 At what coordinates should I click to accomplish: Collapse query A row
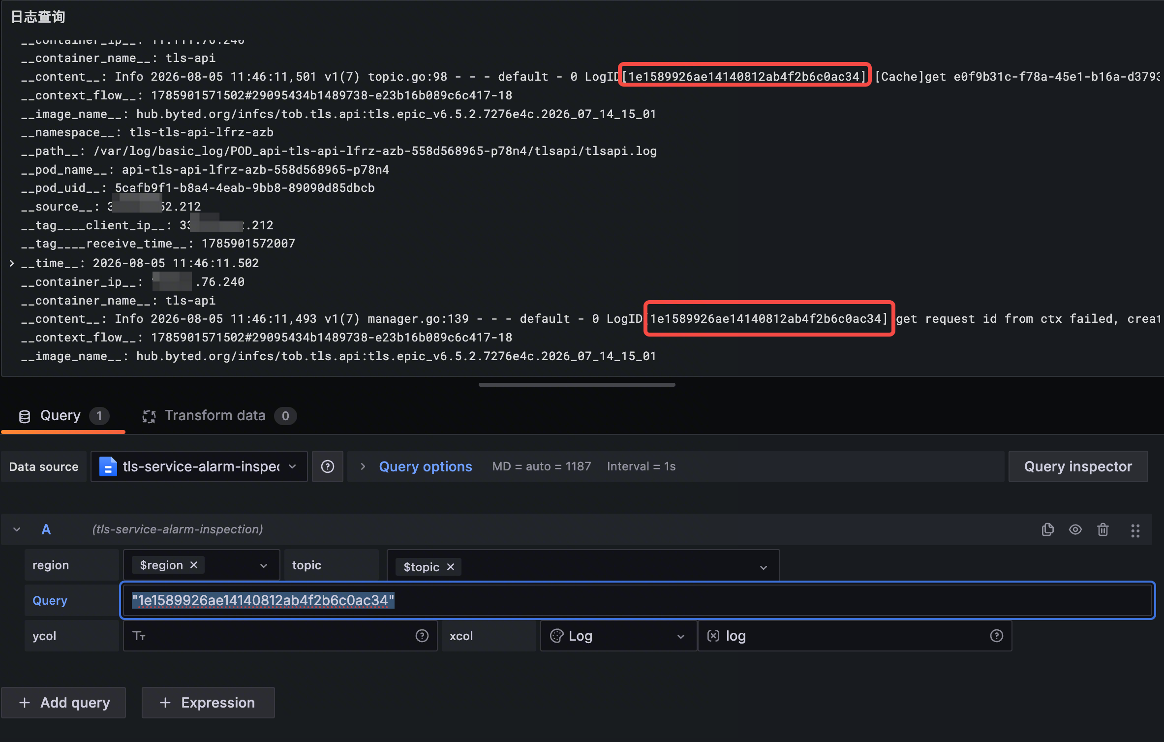[x=17, y=529]
